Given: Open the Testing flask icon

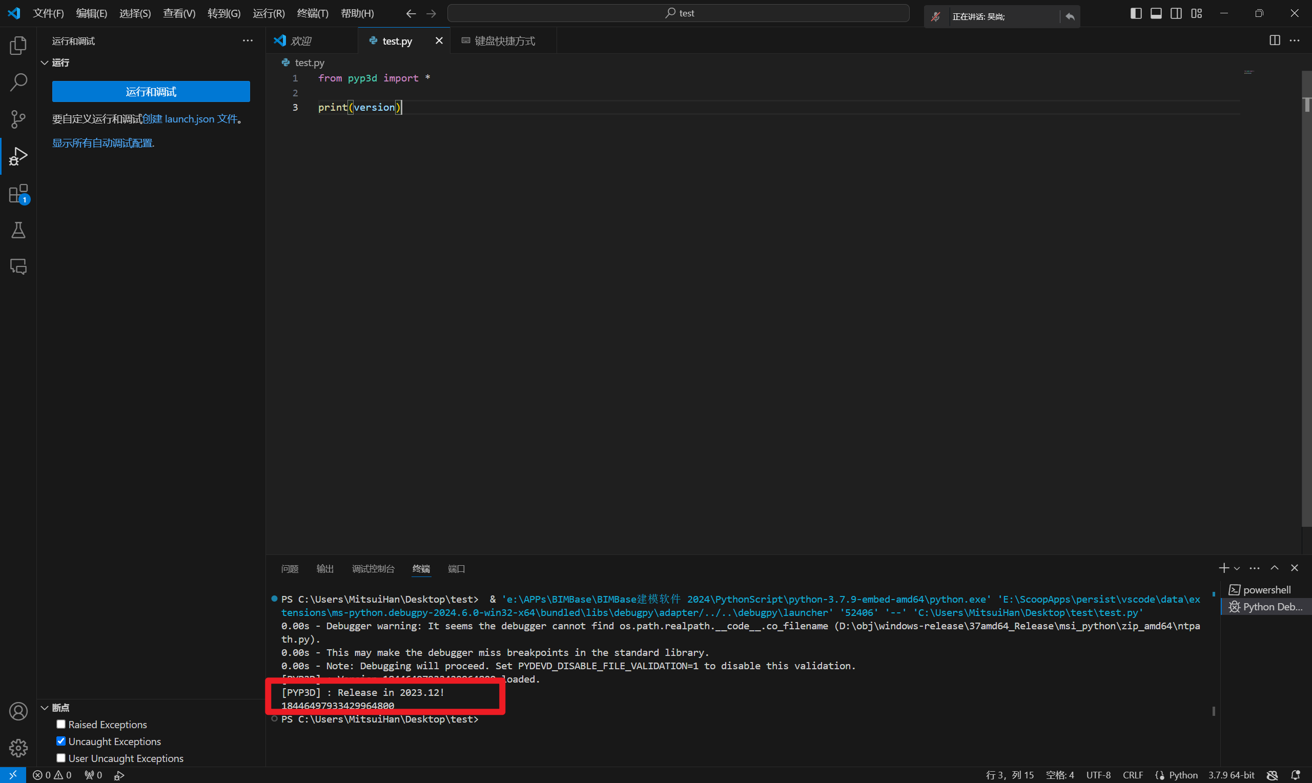Looking at the screenshot, I should [x=18, y=230].
